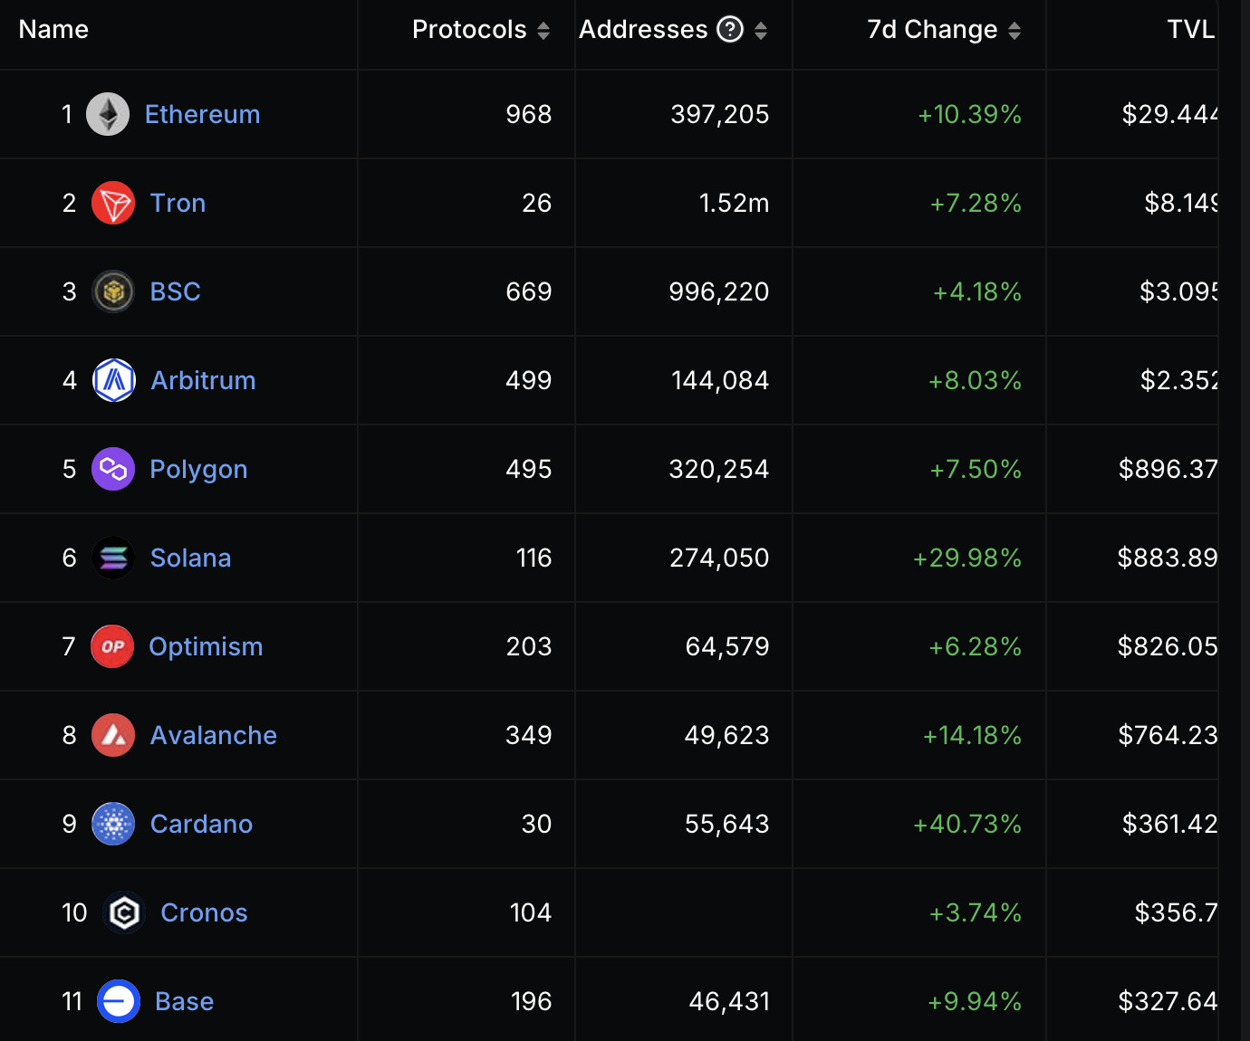Viewport: 1250px width, 1041px height.
Task: Open the Arbitrum chain link
Action: 203,380
